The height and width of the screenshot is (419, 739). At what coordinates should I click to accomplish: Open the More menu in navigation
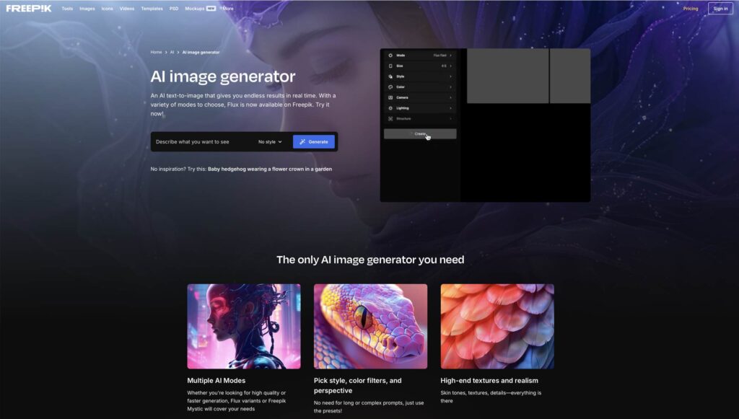pyautogui.click(x=228, y=9)
